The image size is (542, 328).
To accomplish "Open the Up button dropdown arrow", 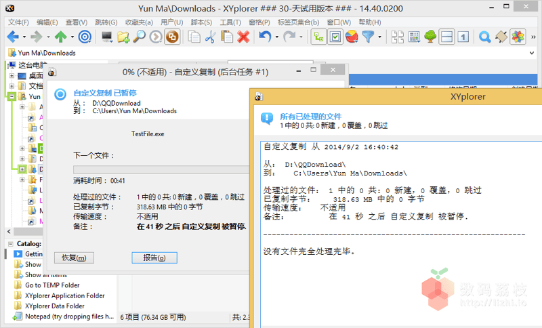I will [x=72, y=37].
